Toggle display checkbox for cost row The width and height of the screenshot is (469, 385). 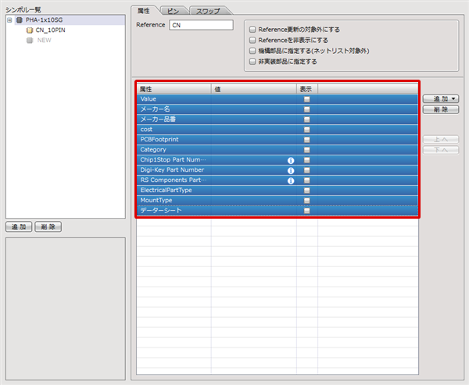click(x=307, y=130)
